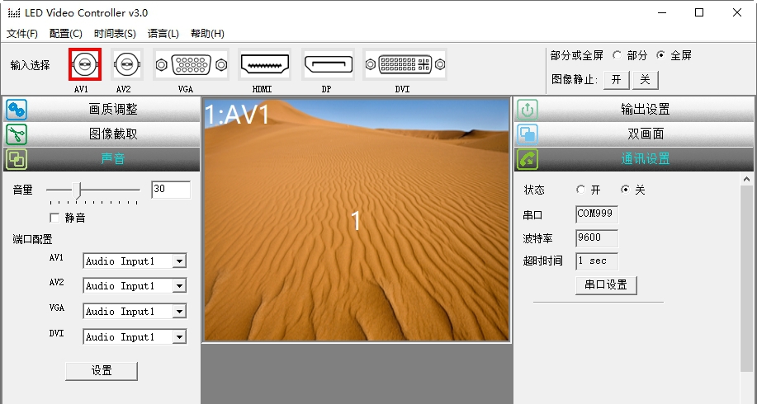757x404 pixels.
Task: Select the 全屏 radio button
Action: [x=661, y=55]
